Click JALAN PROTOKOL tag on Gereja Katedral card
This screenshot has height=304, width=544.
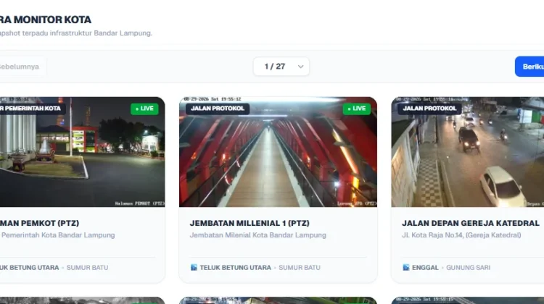coord(429,109)
